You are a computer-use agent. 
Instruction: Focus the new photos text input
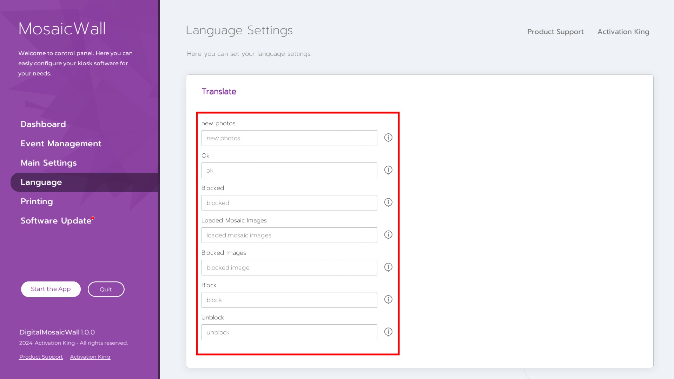click(x=289, y=138)
